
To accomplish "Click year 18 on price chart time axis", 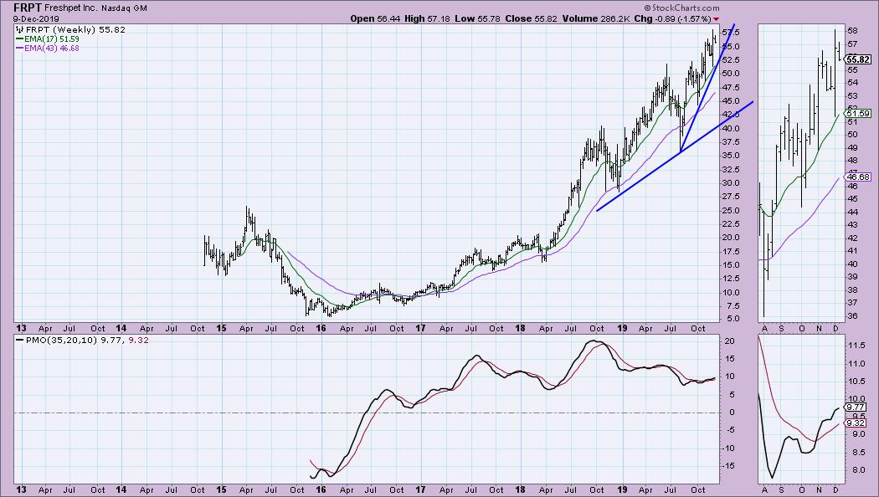I will point(520,328).
